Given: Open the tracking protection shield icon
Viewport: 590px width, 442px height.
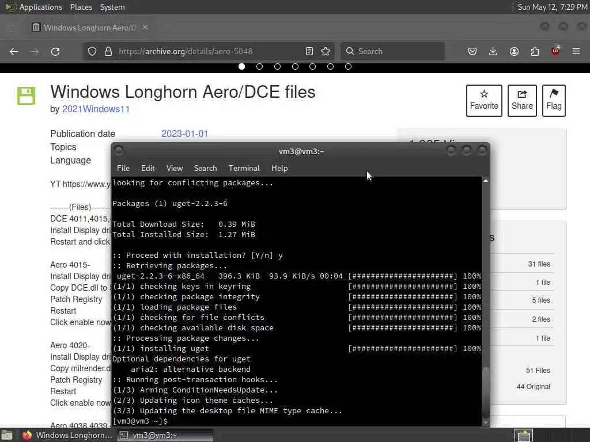Looking at the screenshot, I should (x=92, y=51).
